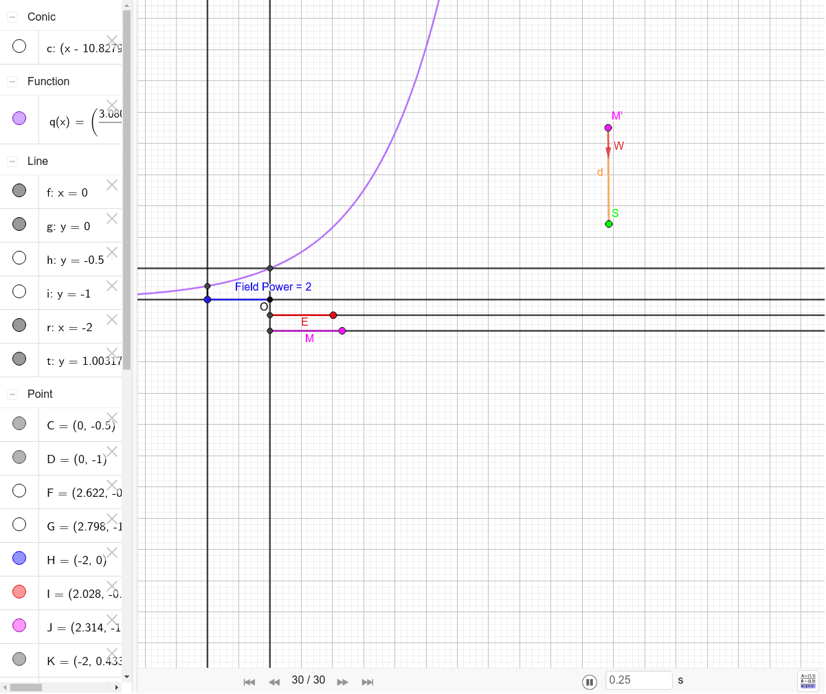Delete point I with its X icon
The width and height of the screenshot is (826, 694).
click(x=112, y=586)
